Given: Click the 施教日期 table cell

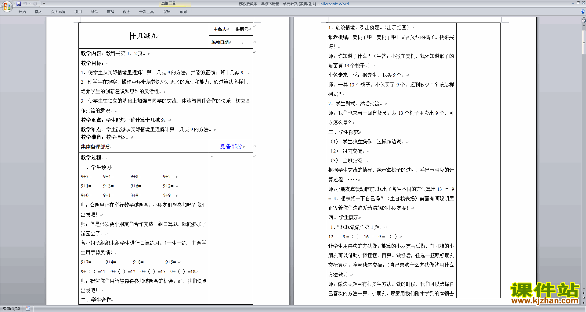Looking at the screenshot, I should (220, 42).
